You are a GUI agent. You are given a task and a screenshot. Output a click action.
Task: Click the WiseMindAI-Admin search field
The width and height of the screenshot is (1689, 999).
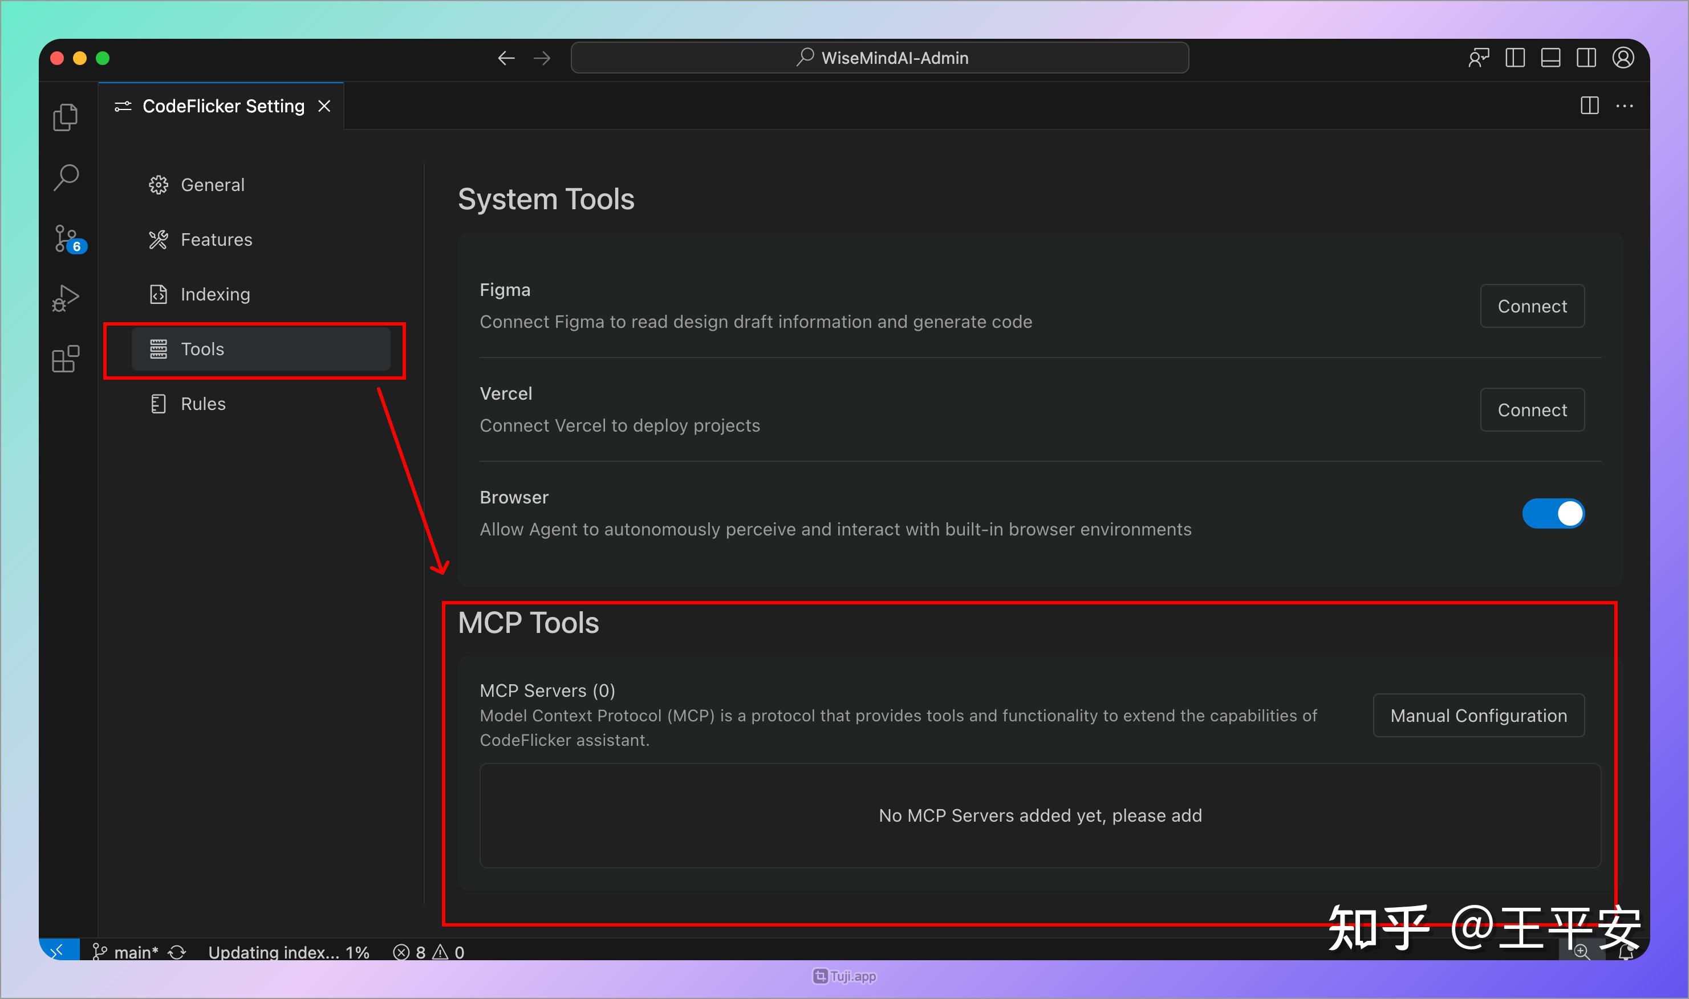879,58
